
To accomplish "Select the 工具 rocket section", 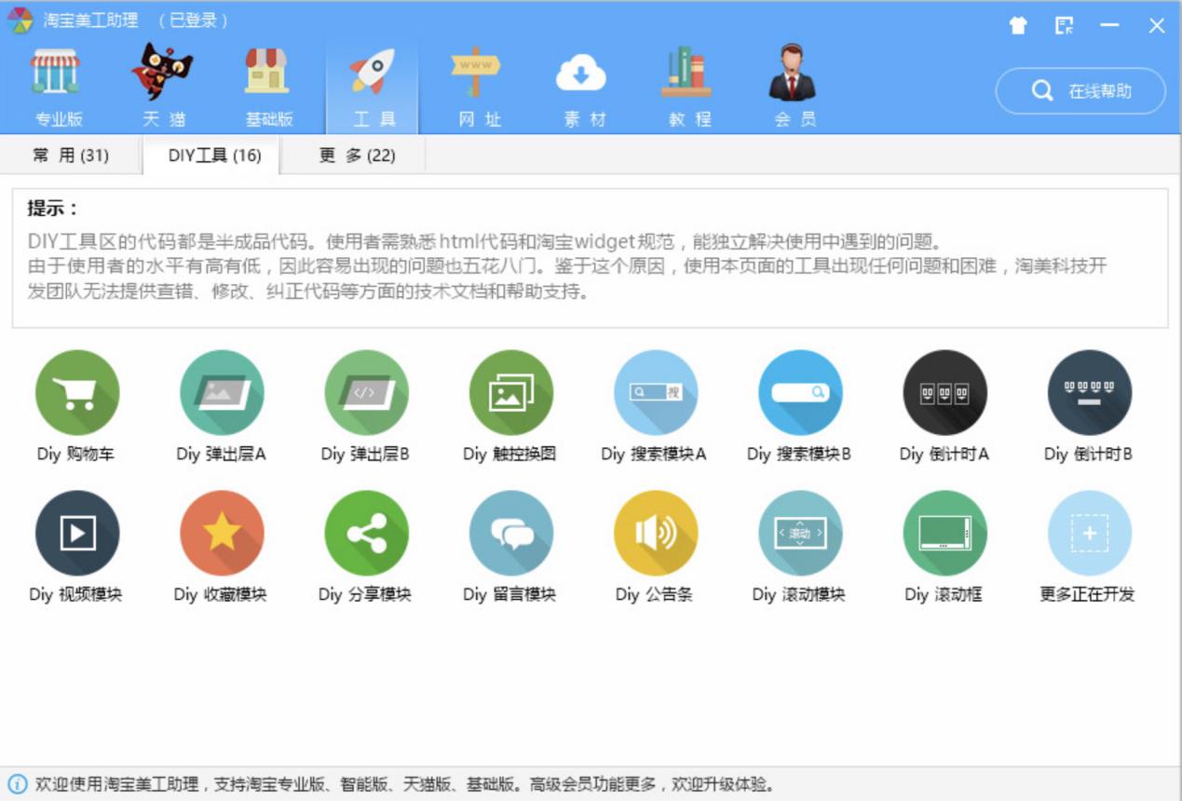I will coord(373,86).
